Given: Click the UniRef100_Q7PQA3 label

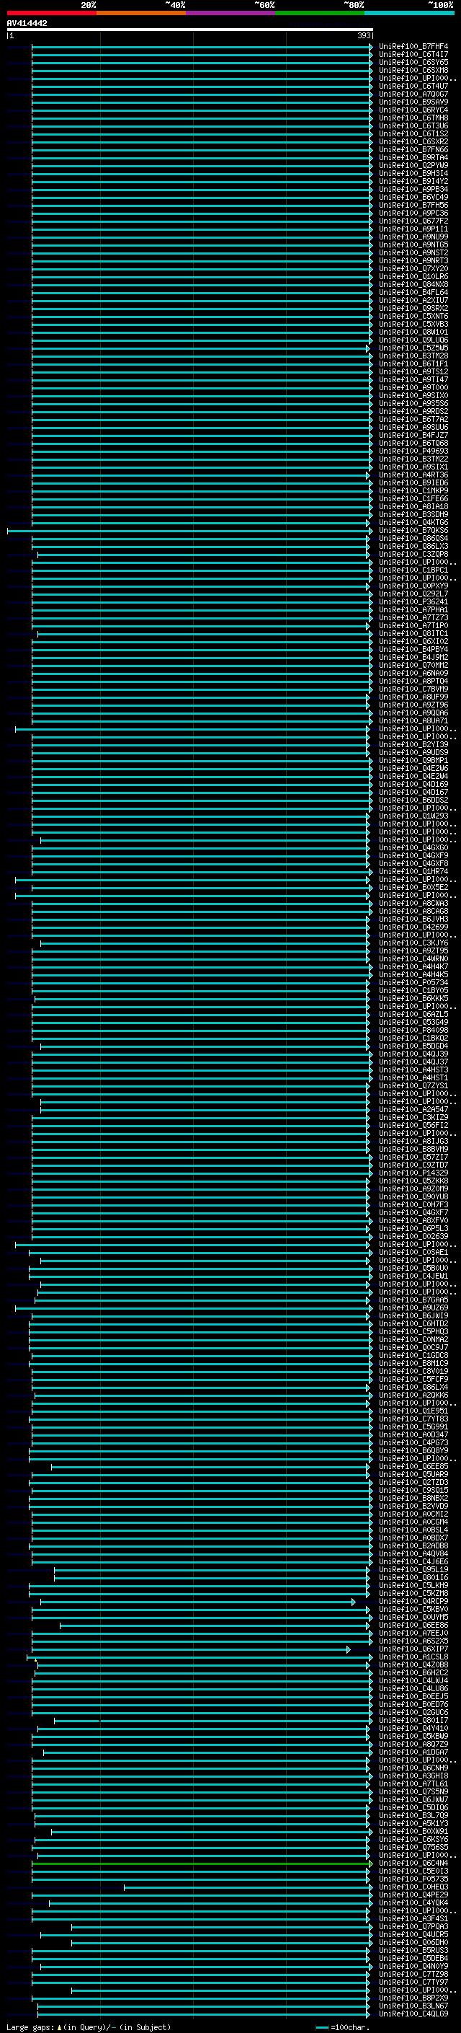Looking at the screenshot, I should [413, 1926].
